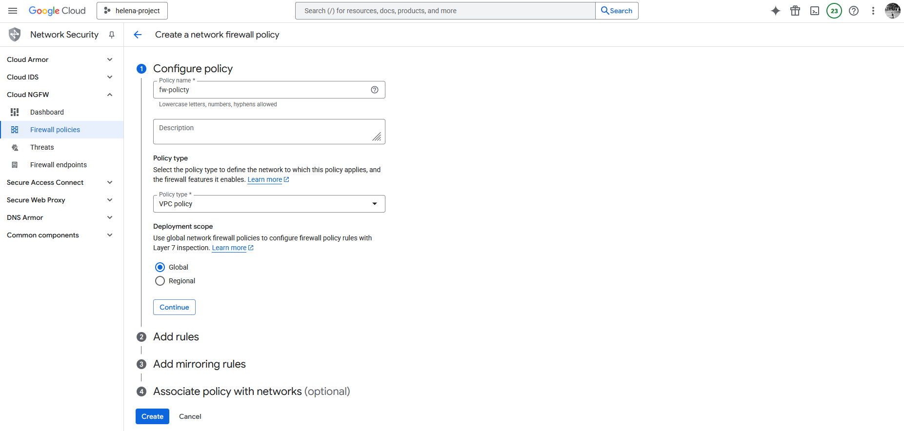
Task: Click the Policy name help icon
Action: [375, 90]
